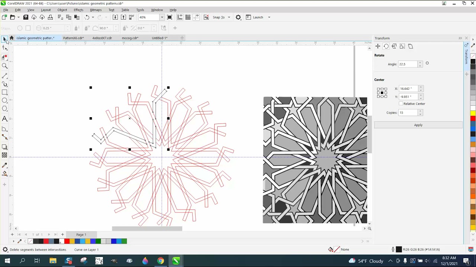This screenshot has height=267, width=476.
Task: Click the Save icon in toolbar
Action: (x=26, y=17)
